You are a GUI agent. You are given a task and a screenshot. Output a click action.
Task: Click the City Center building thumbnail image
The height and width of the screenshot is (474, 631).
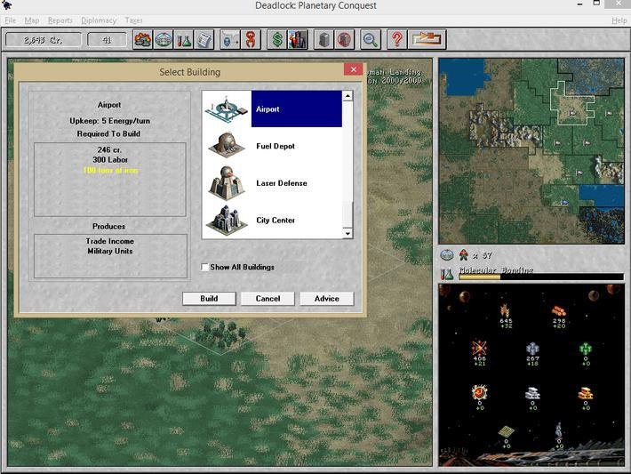(227, 220)
